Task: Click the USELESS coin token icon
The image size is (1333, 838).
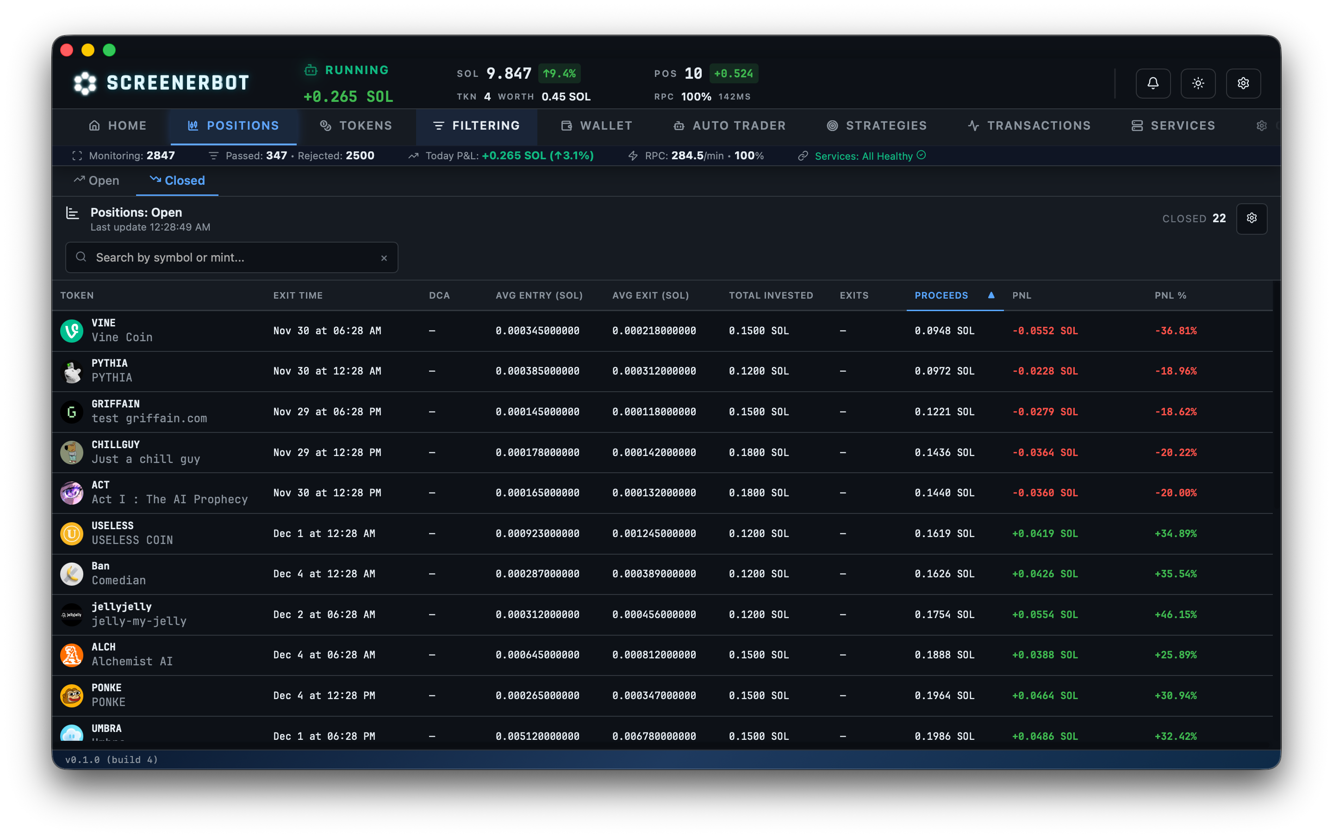Action: [71, 533]
